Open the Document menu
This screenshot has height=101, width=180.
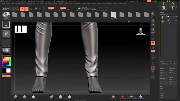[18, 3]
